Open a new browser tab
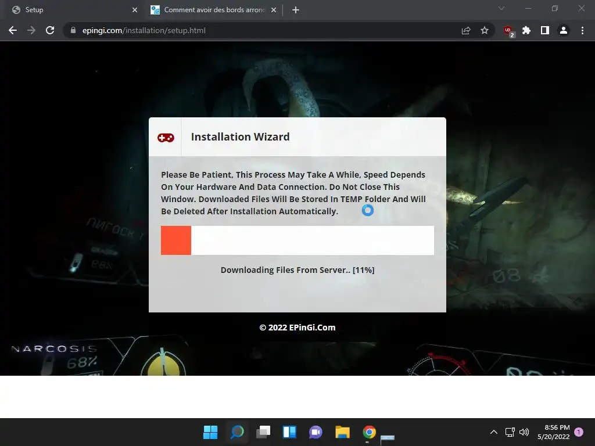 (x=296, y=10)
